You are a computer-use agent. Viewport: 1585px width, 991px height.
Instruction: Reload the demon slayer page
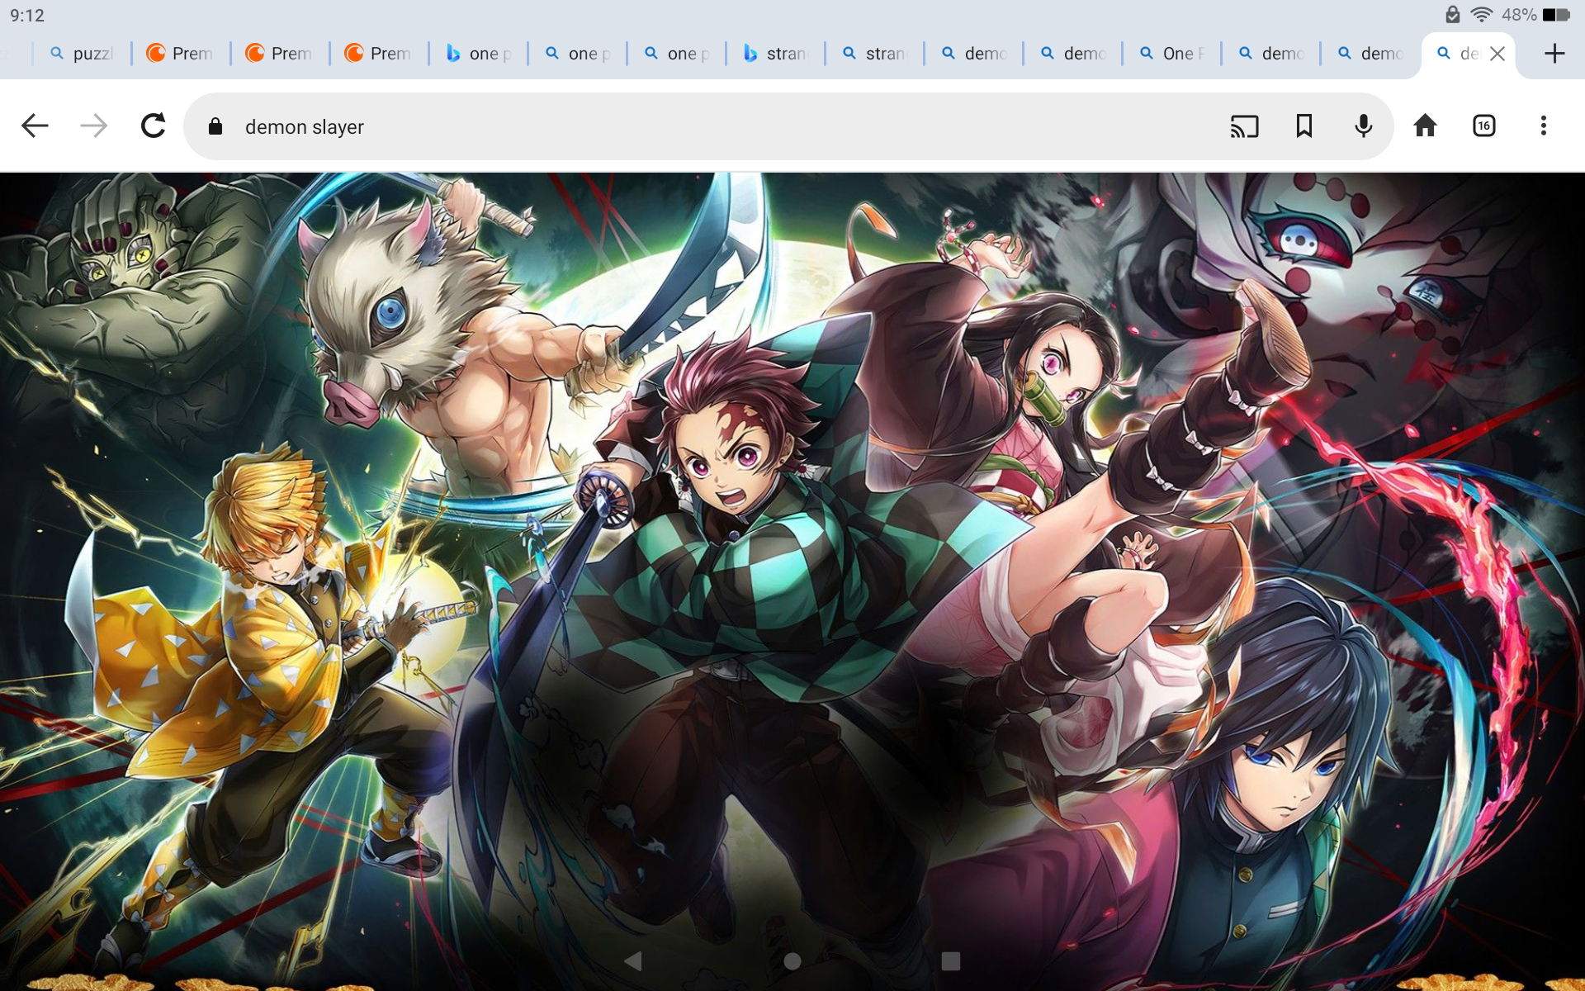click(154, 126)
